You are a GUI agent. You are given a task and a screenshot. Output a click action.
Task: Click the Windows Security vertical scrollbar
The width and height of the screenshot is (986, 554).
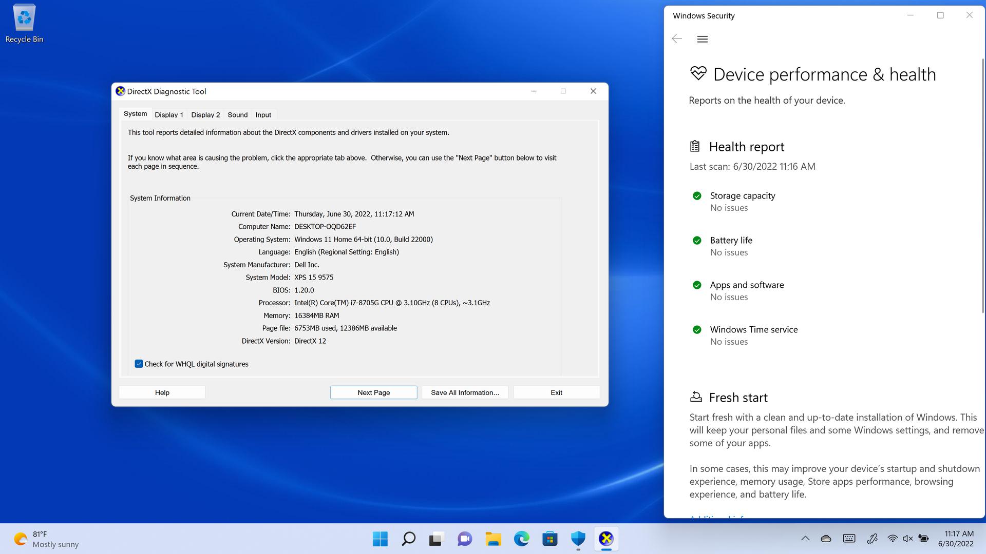pos(983,185)
